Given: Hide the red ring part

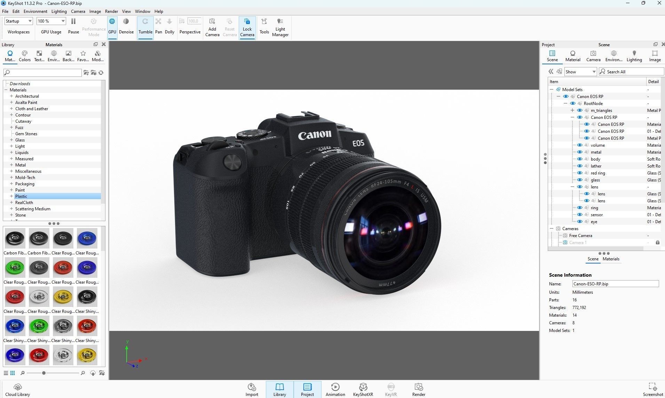Looking at the screenshot, I should (x=579, y=173).
